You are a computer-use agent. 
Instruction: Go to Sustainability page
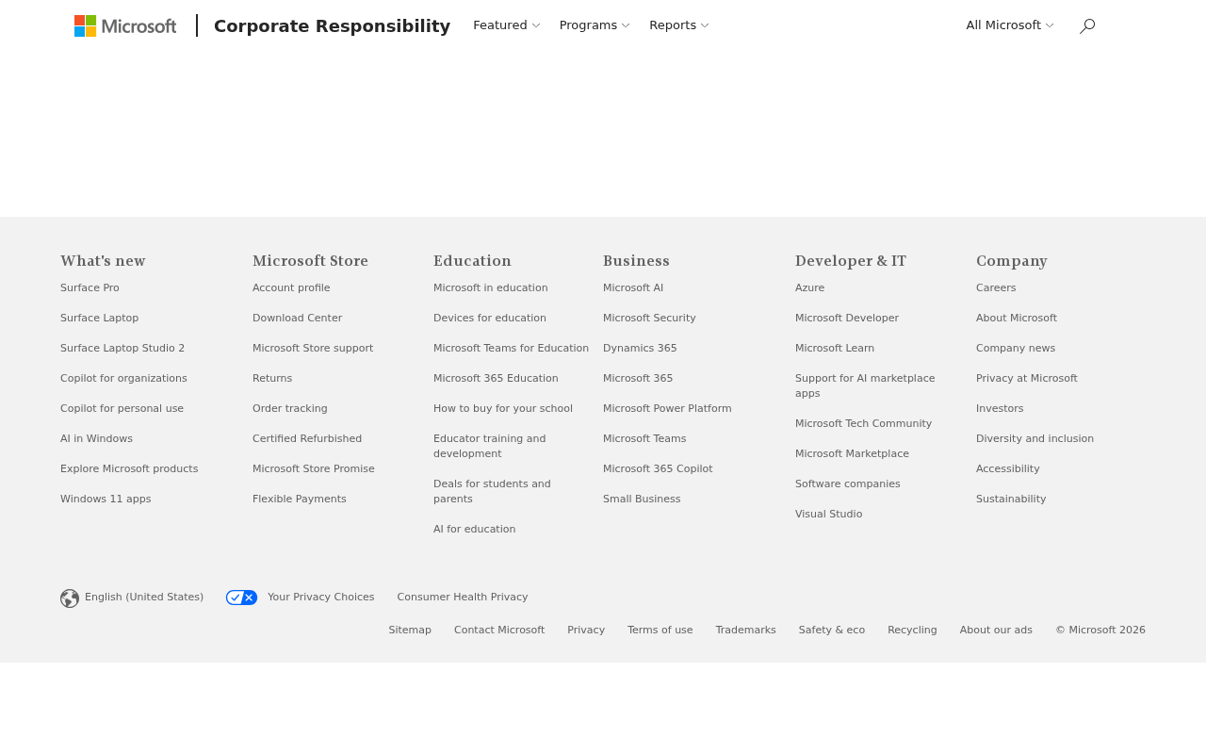1011,500
